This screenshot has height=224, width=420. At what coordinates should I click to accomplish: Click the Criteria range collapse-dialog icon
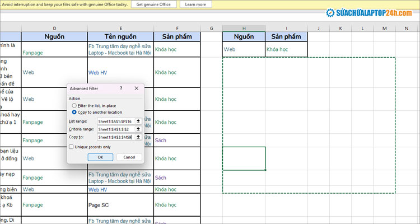[x=138, y=129]
